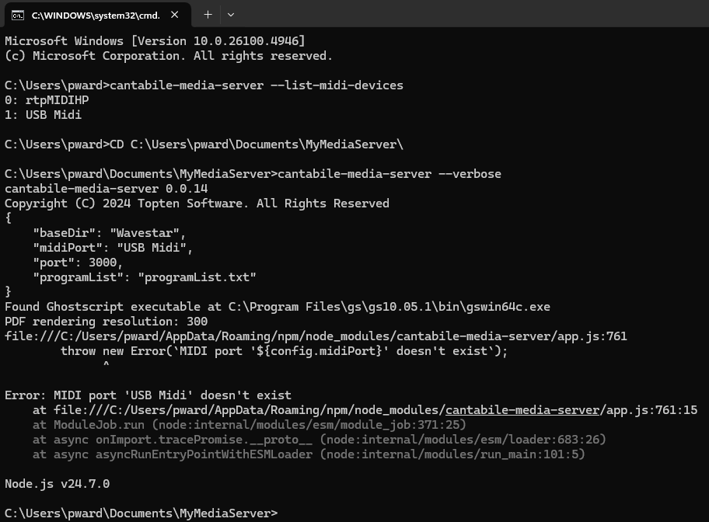Click the "baseDir": "Wavestar" config line
Screen dimensions: 709x522
110,233
